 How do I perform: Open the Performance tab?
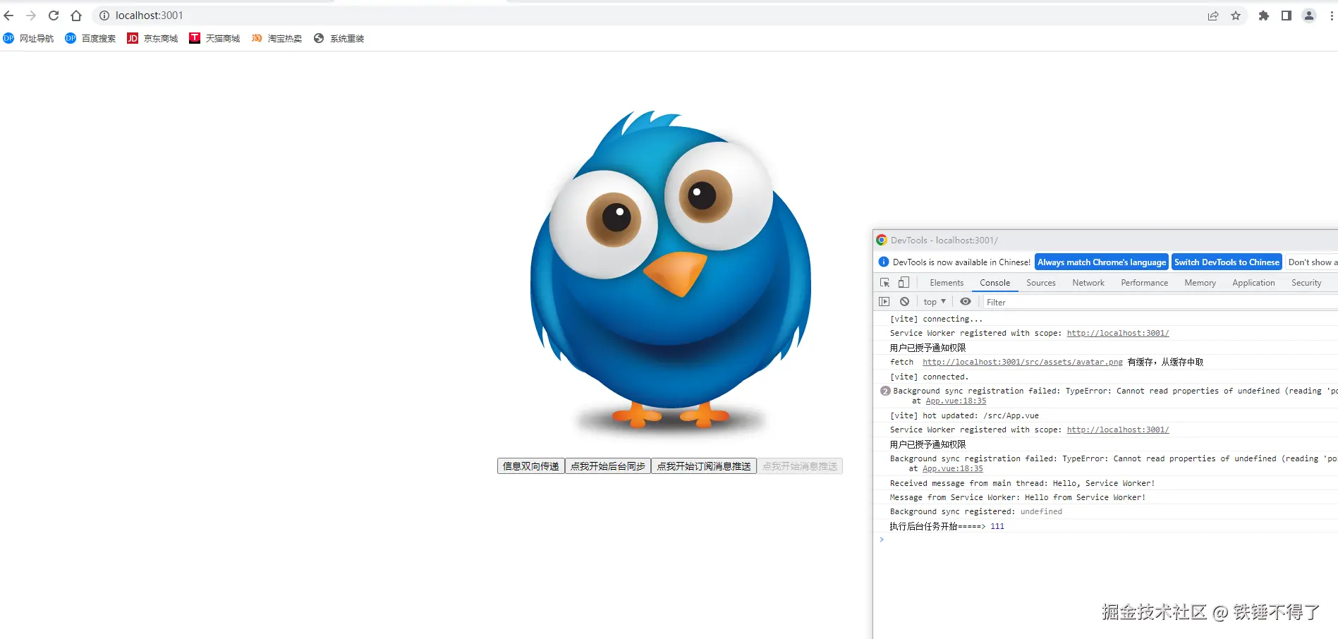click(1144, 283)
